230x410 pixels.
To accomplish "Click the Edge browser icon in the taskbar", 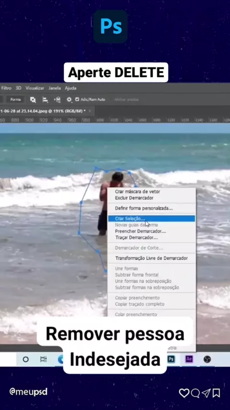I will pos(60,359).
